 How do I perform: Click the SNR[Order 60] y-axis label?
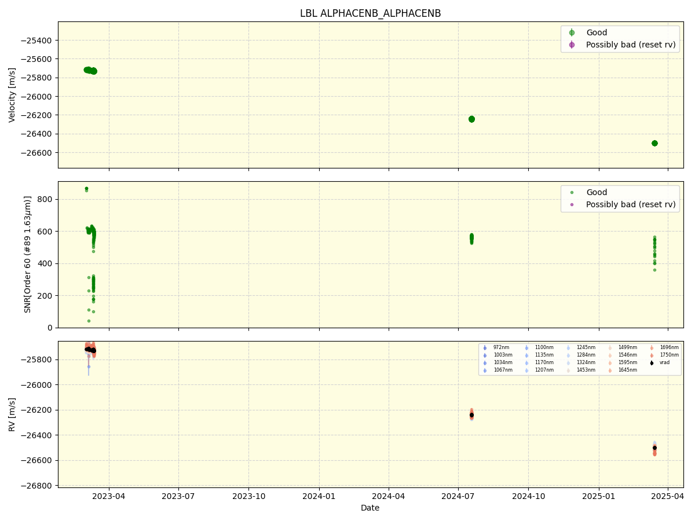pyautogui.click(x=28, y=254)
